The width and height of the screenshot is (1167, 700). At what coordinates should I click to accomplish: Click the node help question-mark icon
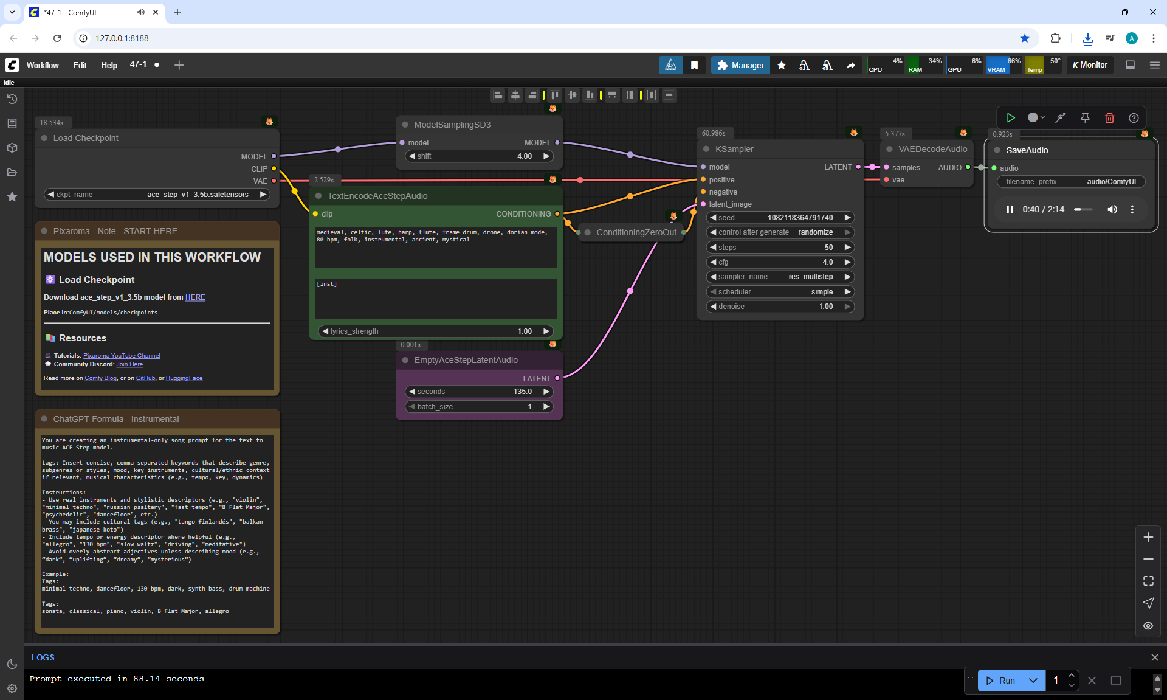click(1134, 118)
